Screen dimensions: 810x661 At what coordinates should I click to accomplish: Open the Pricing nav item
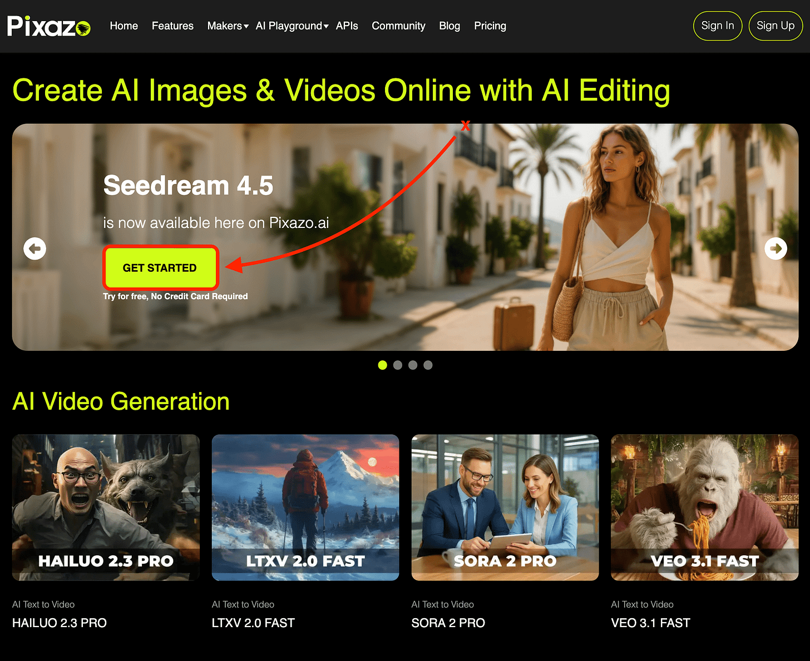point(490,26)
